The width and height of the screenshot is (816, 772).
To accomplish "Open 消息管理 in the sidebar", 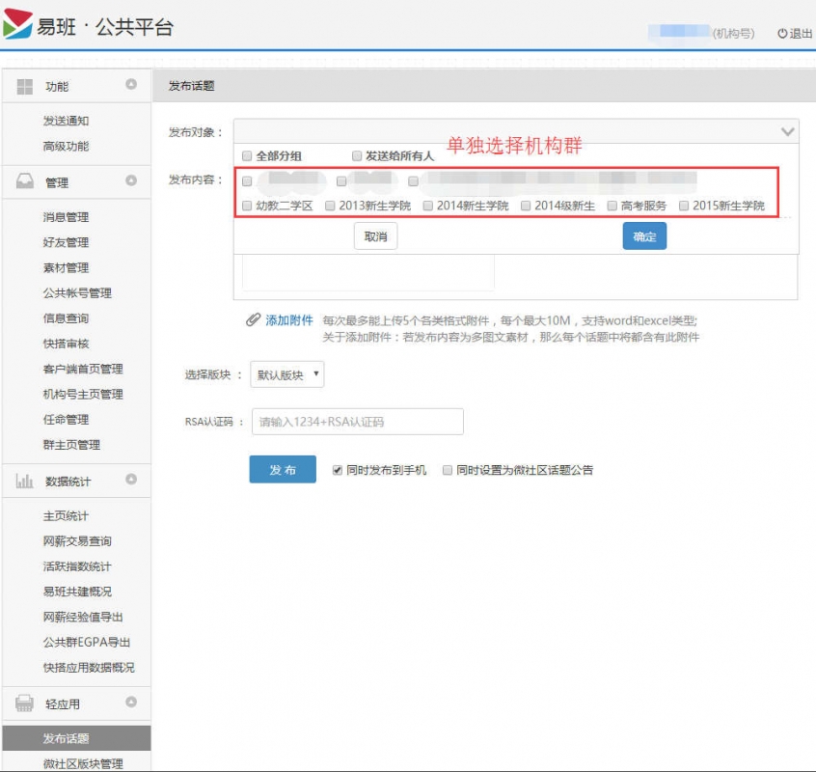I will [x=66, y=217].
